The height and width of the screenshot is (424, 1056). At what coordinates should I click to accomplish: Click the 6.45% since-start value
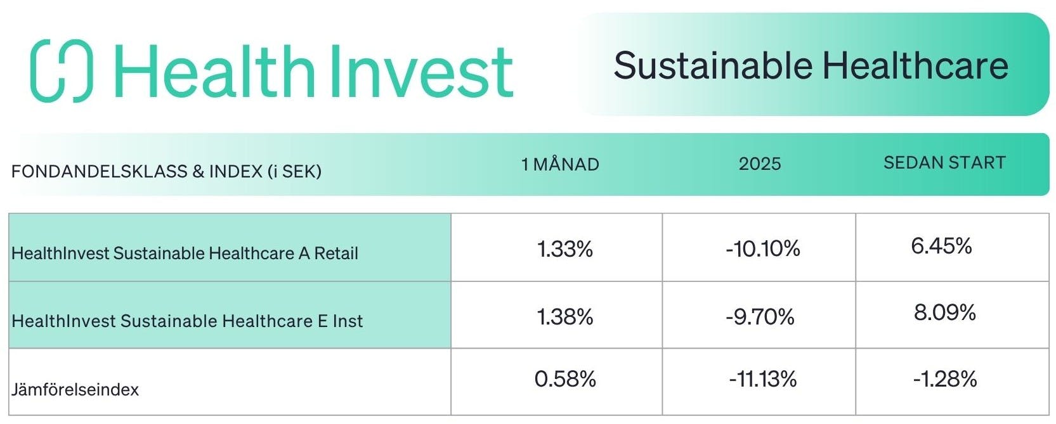[x=941, y=246]
